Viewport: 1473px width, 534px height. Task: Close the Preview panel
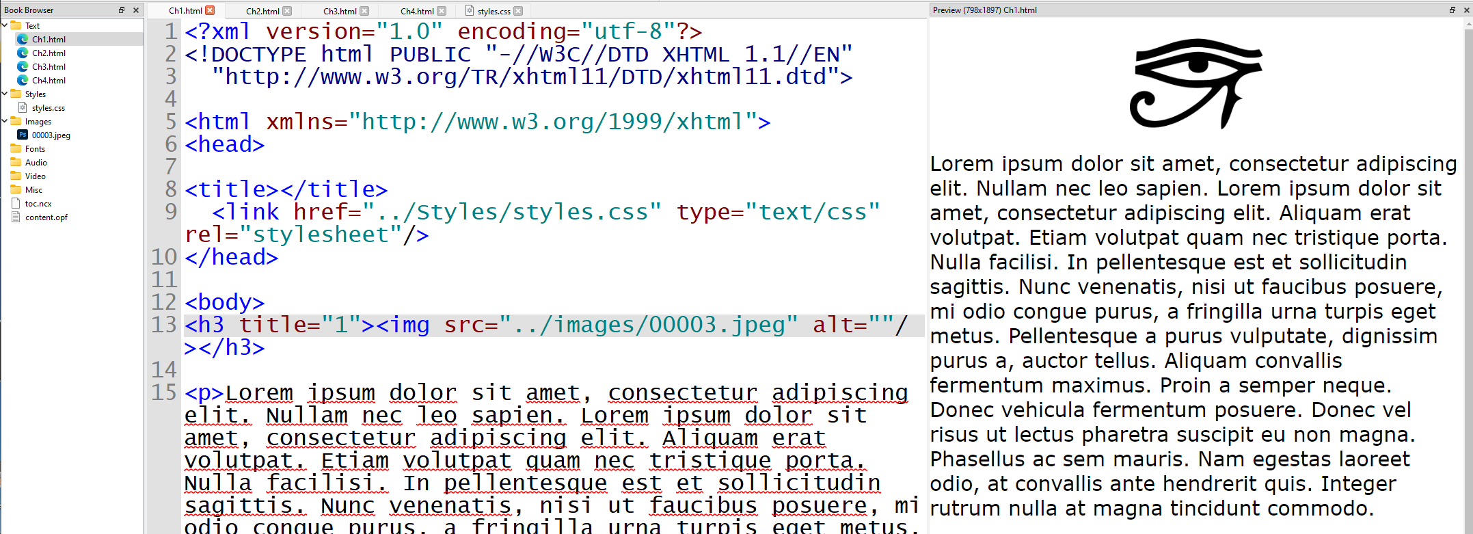[x=1467, y=10]
